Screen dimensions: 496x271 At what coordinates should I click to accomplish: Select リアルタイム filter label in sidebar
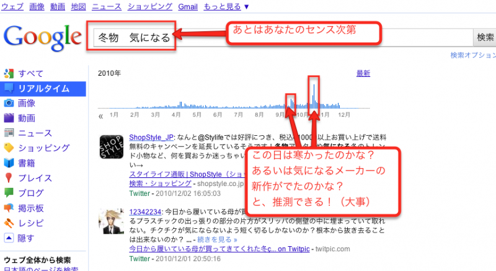(43, 89)
